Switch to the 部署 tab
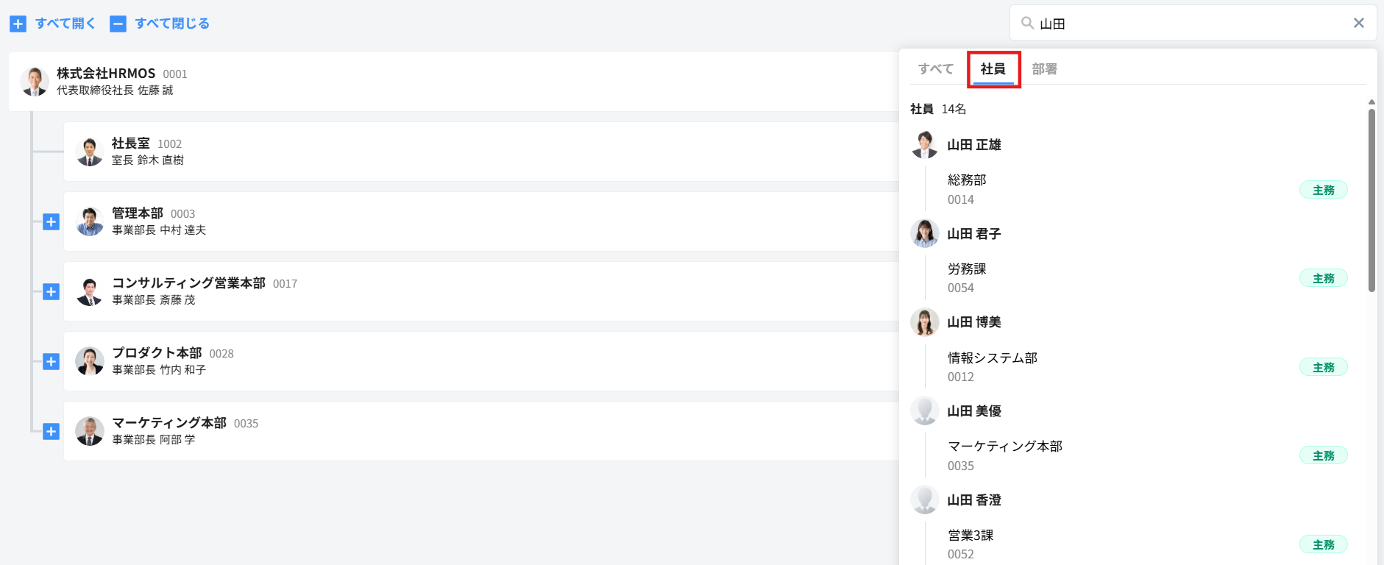1384x565 pixels. tap(1044, 68)
